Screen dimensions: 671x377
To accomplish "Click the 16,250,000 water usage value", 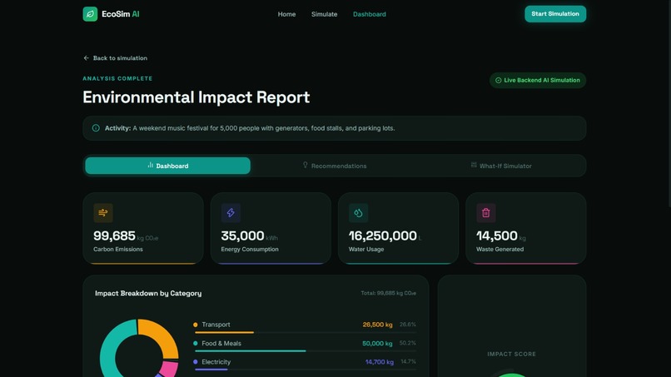I will (383, 236).
